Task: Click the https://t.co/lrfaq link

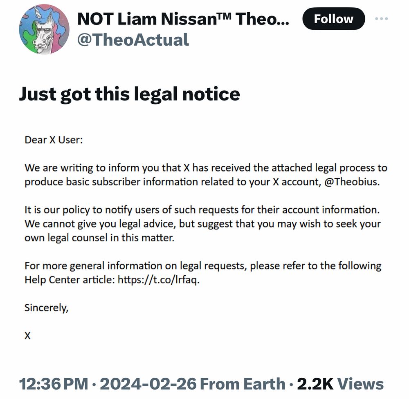Action: pos(158,280)
